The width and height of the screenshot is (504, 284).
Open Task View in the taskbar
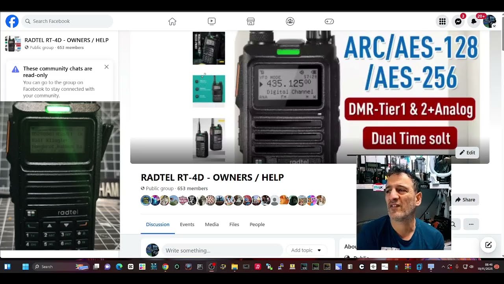96,267
